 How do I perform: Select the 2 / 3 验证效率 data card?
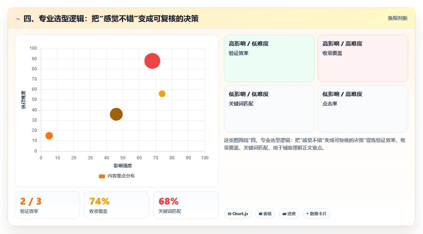[48, 205]
